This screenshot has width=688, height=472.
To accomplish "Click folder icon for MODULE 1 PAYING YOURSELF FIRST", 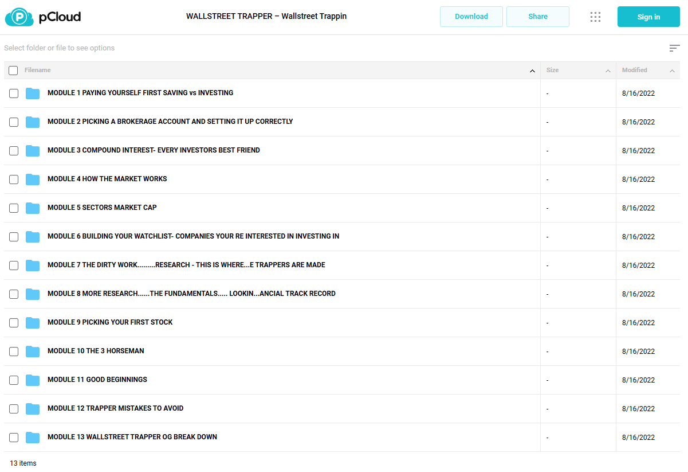I will pos(33,93).
